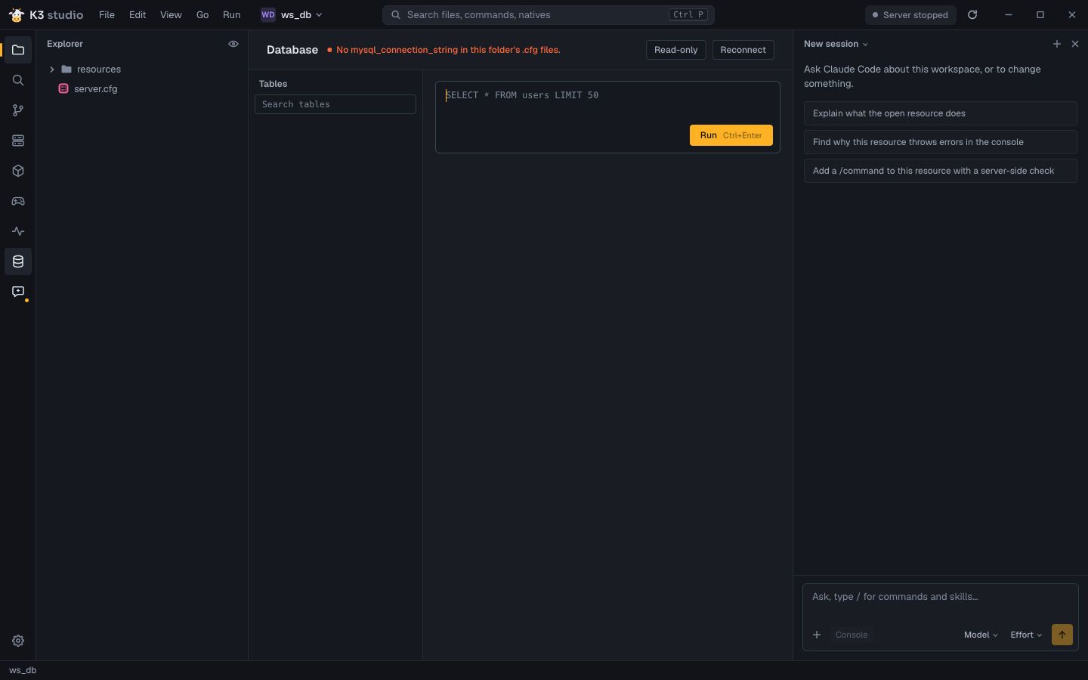This screenshot has height=680, width=1088.
Task: Open Settings gear at sidebar bottom
Action: point(18,641)
